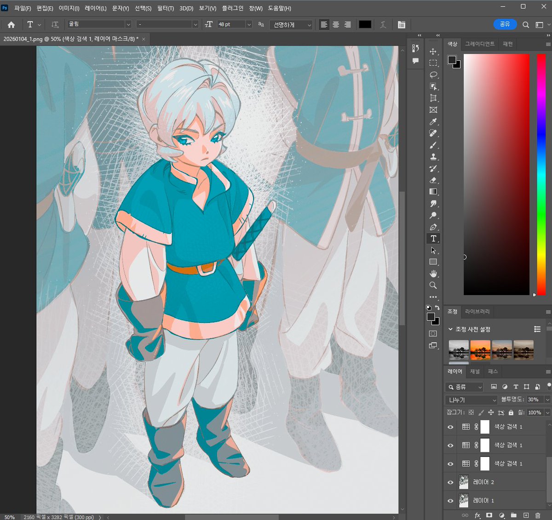Click the vertical hue slider
The width and height of the screenshot is (552, 520).
(541, 174)
